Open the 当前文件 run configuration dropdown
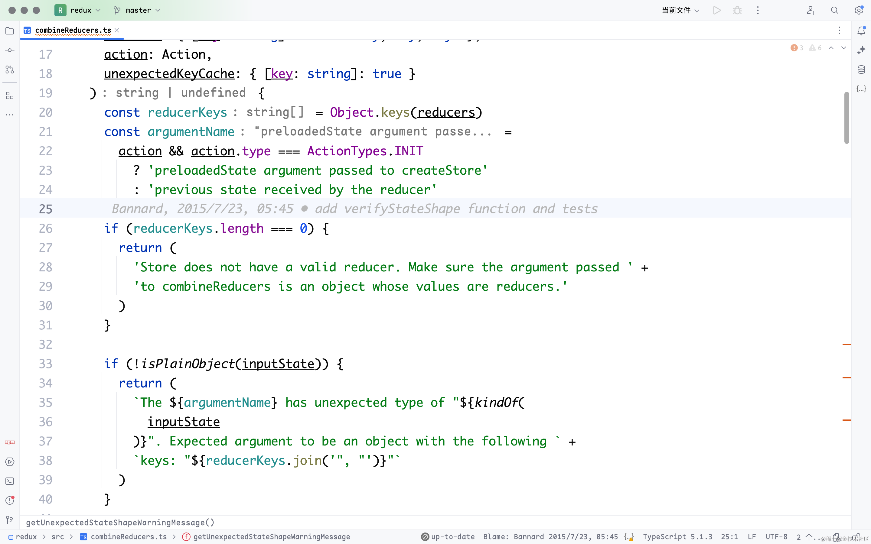 tap(680, 11)
